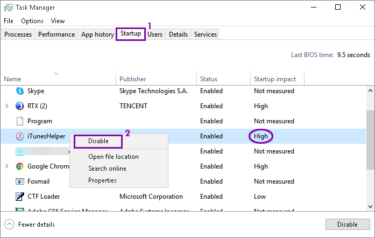Click the Low impact value for CTF Loader
The height and width of the screenshot is (238, 375).
pyautogui.click(x=260, y=197)
